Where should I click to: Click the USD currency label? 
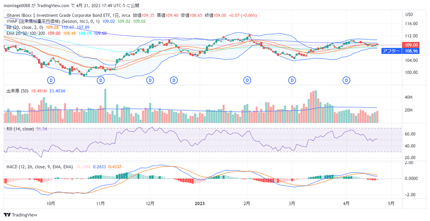click(x=409, y=15)
